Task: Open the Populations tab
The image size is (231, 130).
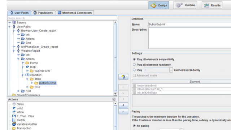Action: click(43, 13)
